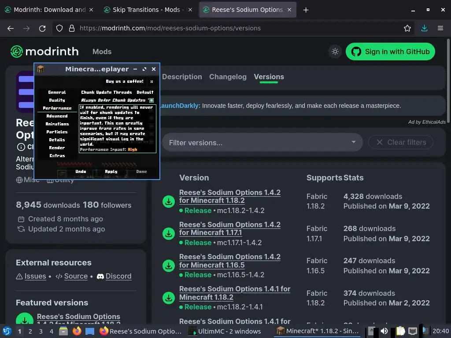The height and width of the screenshot is (338, 451).
Task: Click featured version download icon
Action: [25, 320]
